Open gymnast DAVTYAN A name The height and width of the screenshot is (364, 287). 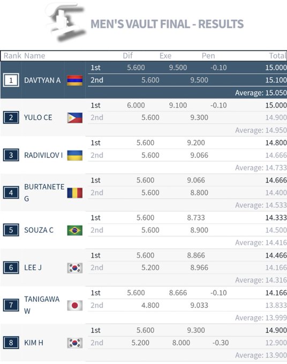(x=42, y=80)
